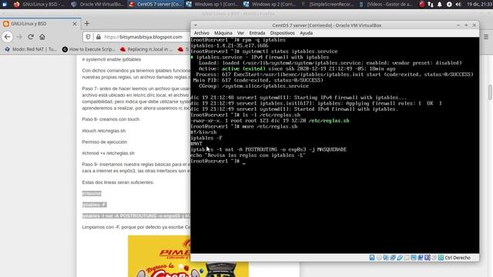
Task: Click the MASQUERADE iptables rule line in terminal
Action: point(269,149)
